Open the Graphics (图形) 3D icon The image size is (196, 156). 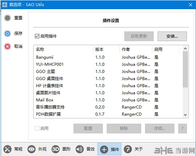(56, 149)
